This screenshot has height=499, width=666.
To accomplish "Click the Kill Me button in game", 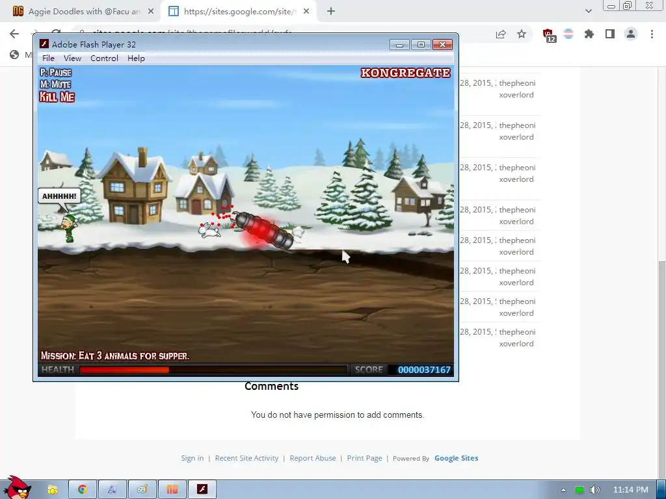I will 57,97.
